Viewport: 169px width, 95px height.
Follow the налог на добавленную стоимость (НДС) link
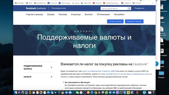coord(99,71)
